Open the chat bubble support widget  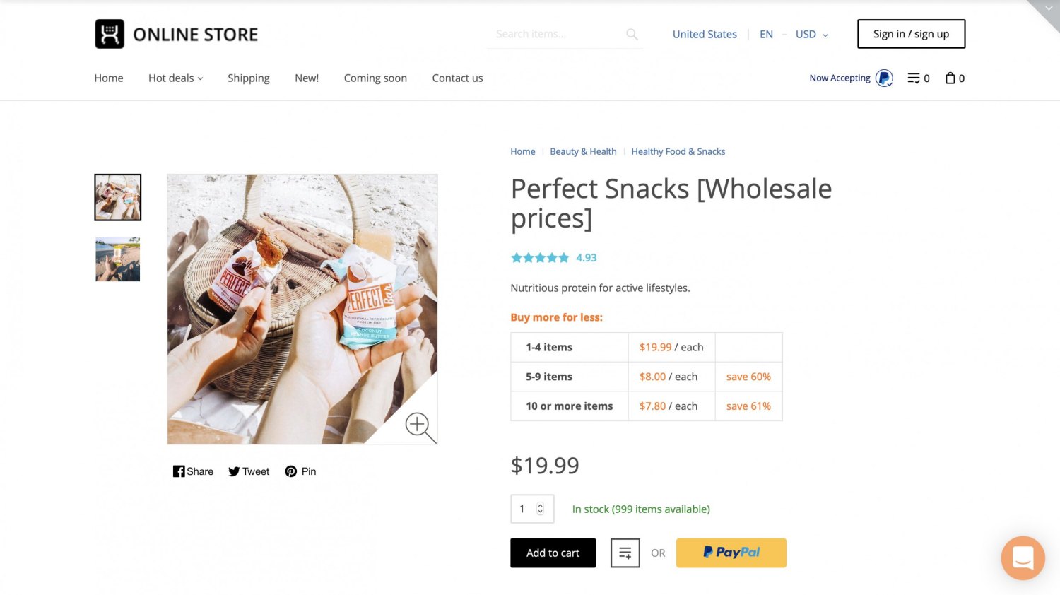(1023, 558)
